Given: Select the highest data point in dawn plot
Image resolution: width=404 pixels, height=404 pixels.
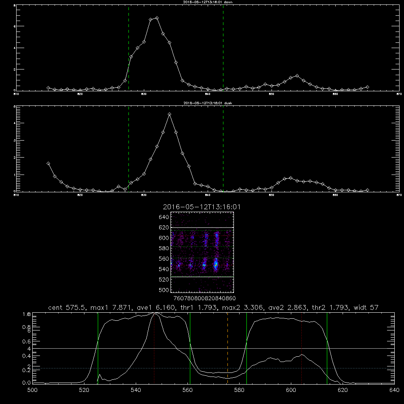Looking at the screenshot, I should click(157, 18).
